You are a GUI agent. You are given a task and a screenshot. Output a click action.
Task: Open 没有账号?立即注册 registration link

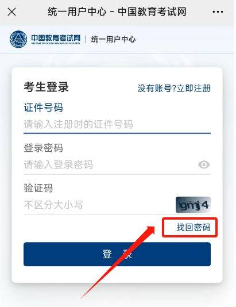tap(174, 89)
